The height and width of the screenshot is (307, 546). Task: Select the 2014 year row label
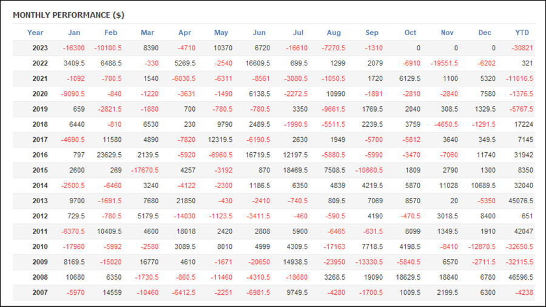(x=40, y=186)
